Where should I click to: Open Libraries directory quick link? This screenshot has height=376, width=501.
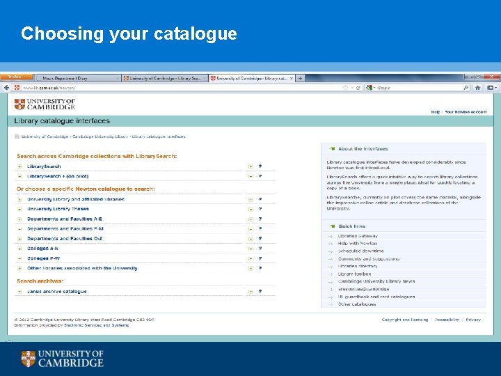pos(358,266)
